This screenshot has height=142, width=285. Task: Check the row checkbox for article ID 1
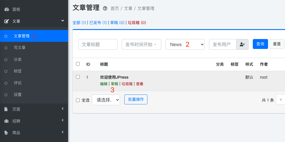pyautogui.click(x=78, y=77)
